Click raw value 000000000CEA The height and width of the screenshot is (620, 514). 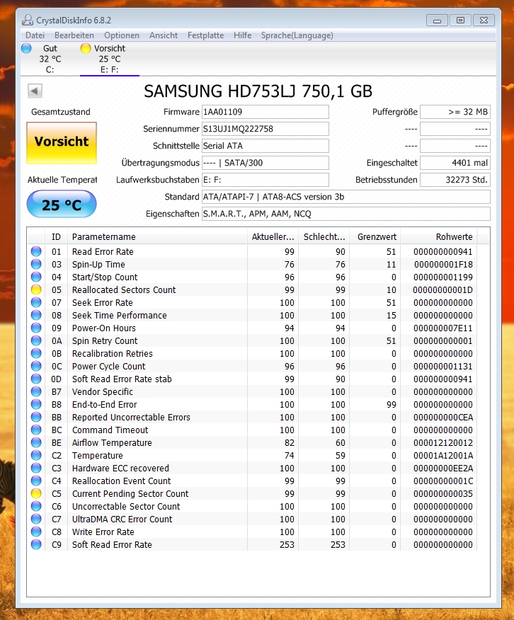pyautogui.click(x=442, y=417)
